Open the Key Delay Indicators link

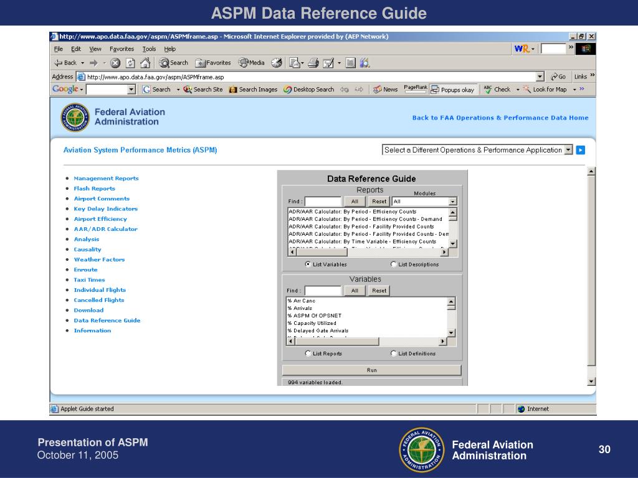(x=106, y=209)
